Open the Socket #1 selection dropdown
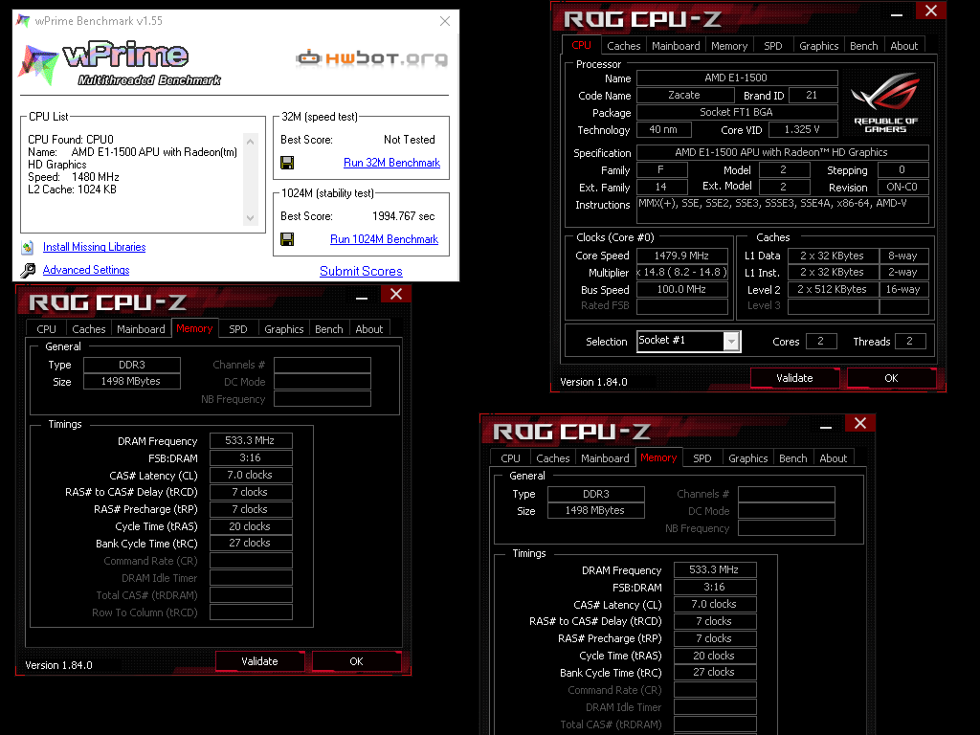The width and height of the screenshot is (980, 735). (x=731, y=342)
